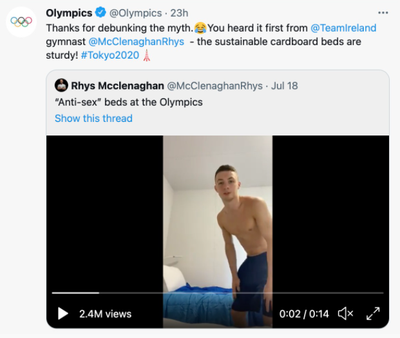
Task: Click the Olympics rings profile avatar
Action: click(x=20, y=22)
